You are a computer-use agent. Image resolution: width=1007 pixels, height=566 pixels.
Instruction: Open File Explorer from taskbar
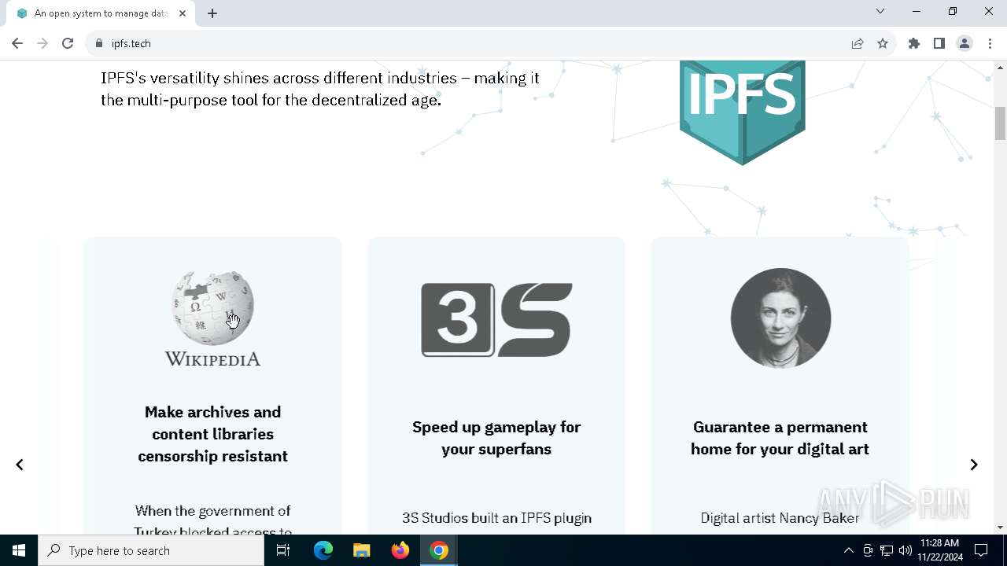pyautogui.click(x=361, y=550)
